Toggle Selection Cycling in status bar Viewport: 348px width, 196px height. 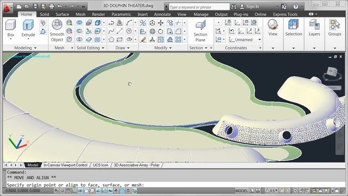(134, 191)
